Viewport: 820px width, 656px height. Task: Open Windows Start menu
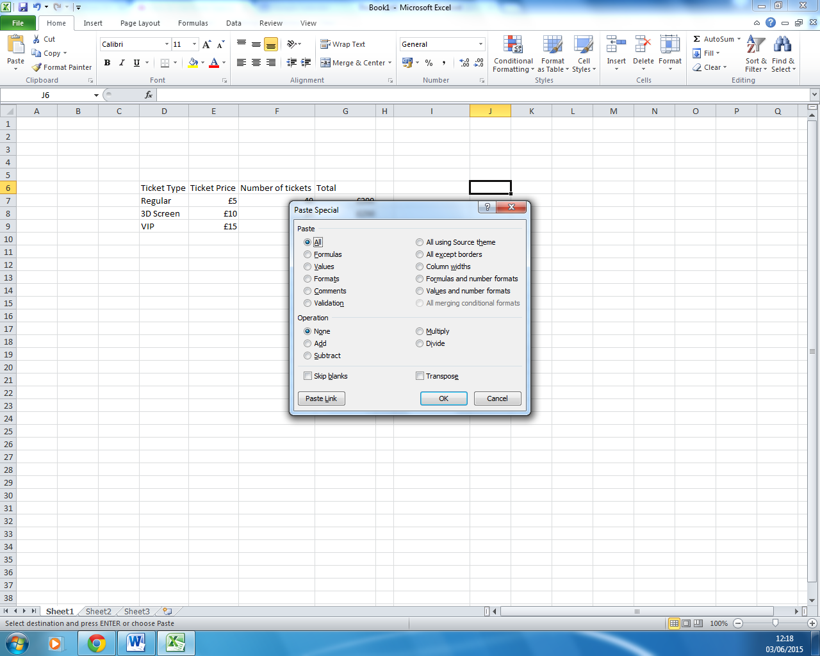tap(17, 643)
